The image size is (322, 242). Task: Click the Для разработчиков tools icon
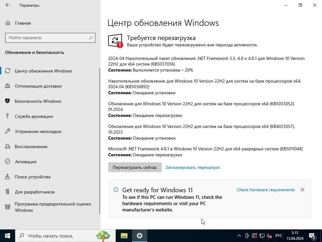(x=8, y=192)
